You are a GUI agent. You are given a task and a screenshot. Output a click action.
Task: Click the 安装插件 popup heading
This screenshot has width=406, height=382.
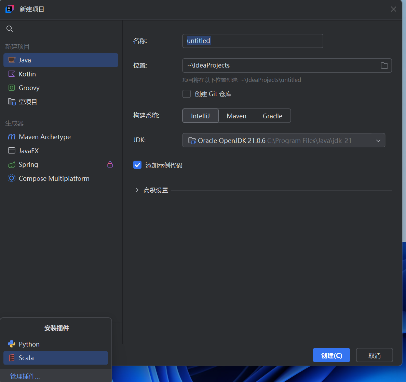pos(57,328)
